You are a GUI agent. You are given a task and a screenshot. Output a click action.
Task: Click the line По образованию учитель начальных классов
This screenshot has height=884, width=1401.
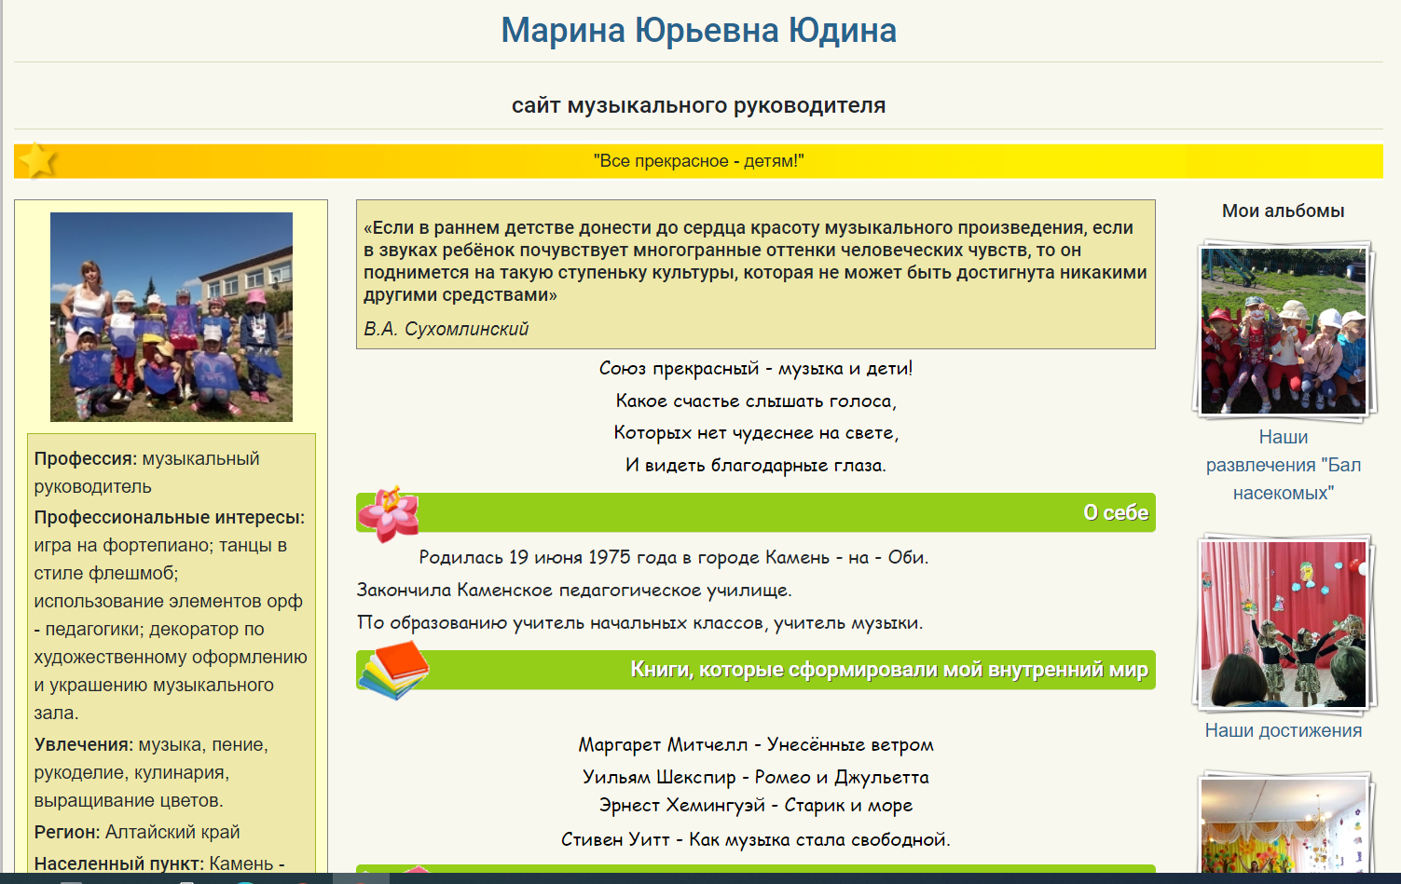coord(640,622)
